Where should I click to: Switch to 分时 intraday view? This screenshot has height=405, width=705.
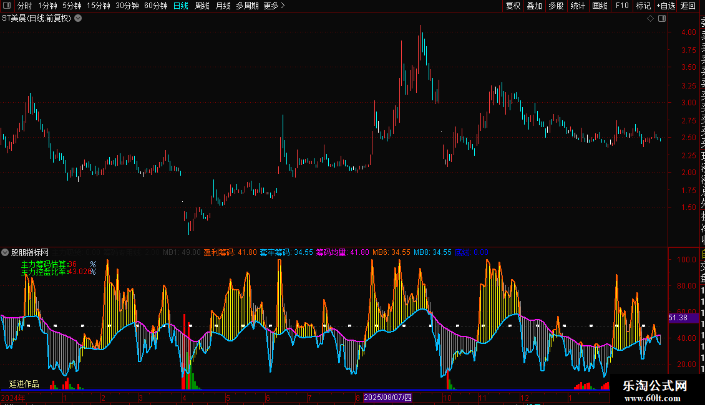pyautogui.click(x=25, y=6)
